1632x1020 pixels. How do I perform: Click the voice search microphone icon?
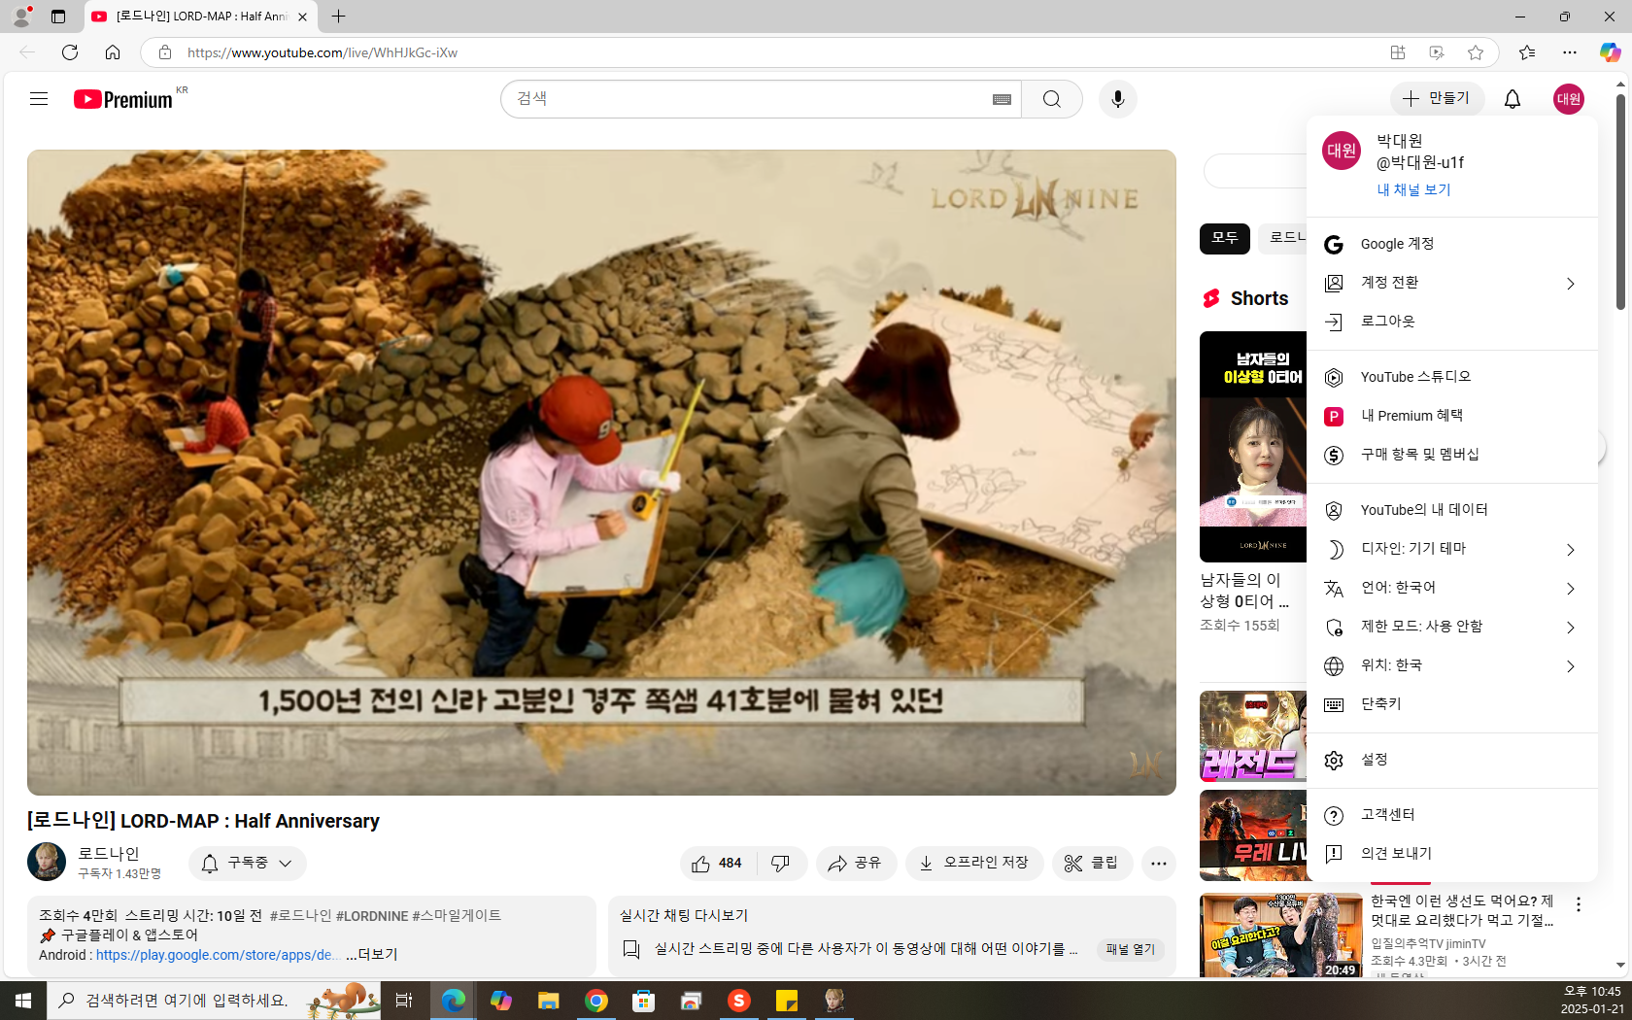coord(1117,99)
